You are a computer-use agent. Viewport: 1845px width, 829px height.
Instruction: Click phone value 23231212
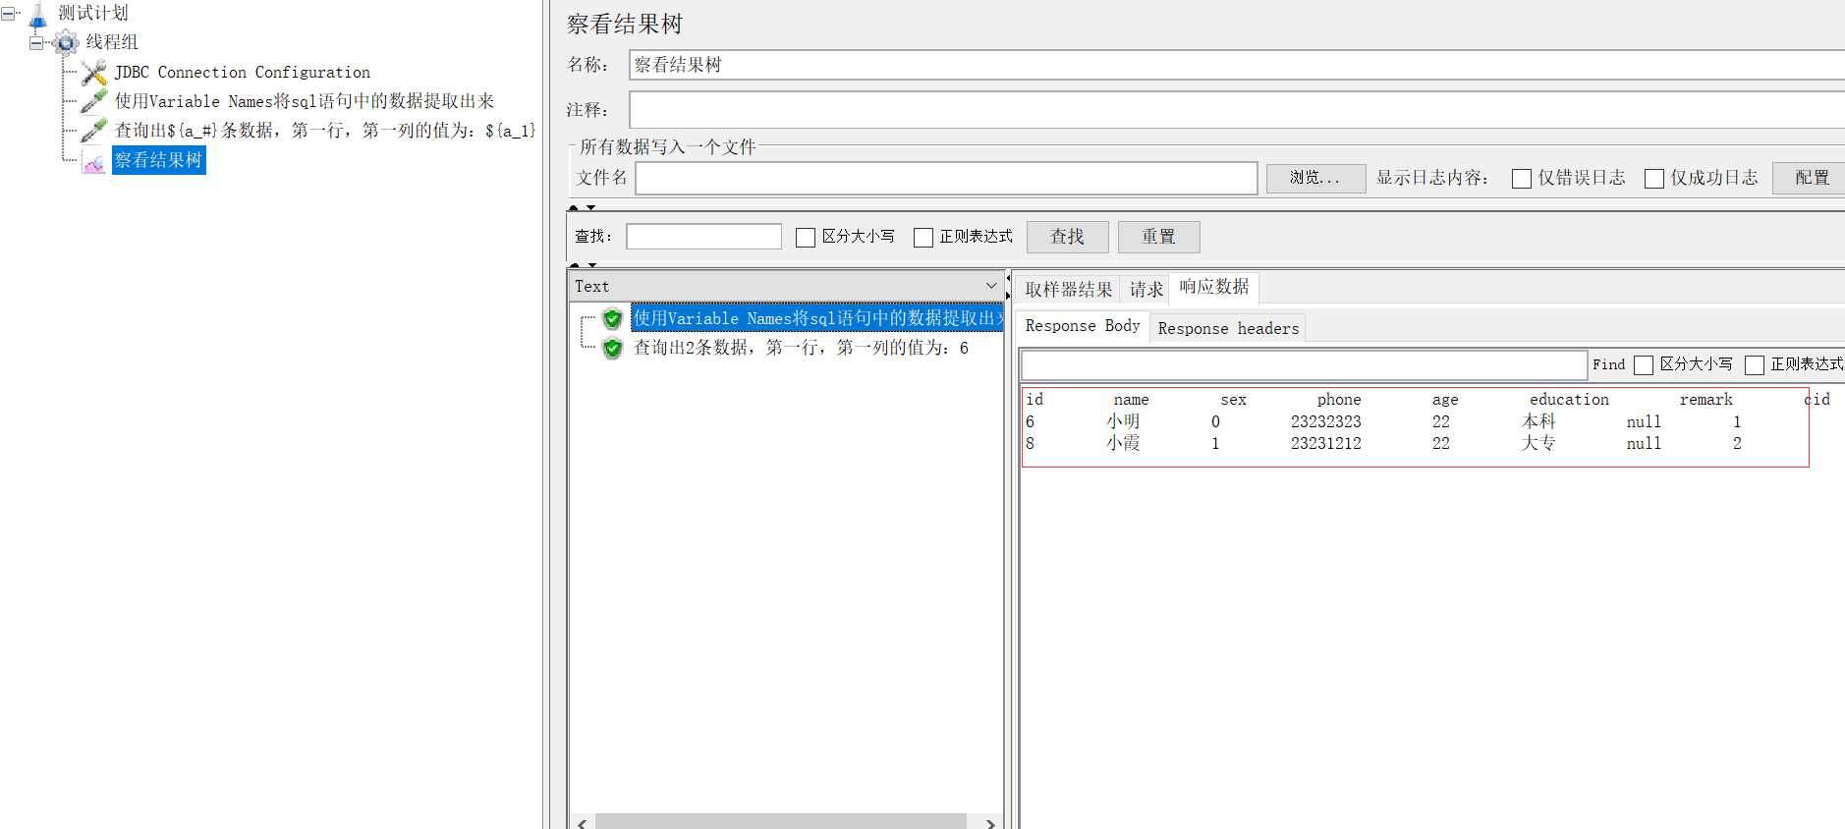[1325, 443]
